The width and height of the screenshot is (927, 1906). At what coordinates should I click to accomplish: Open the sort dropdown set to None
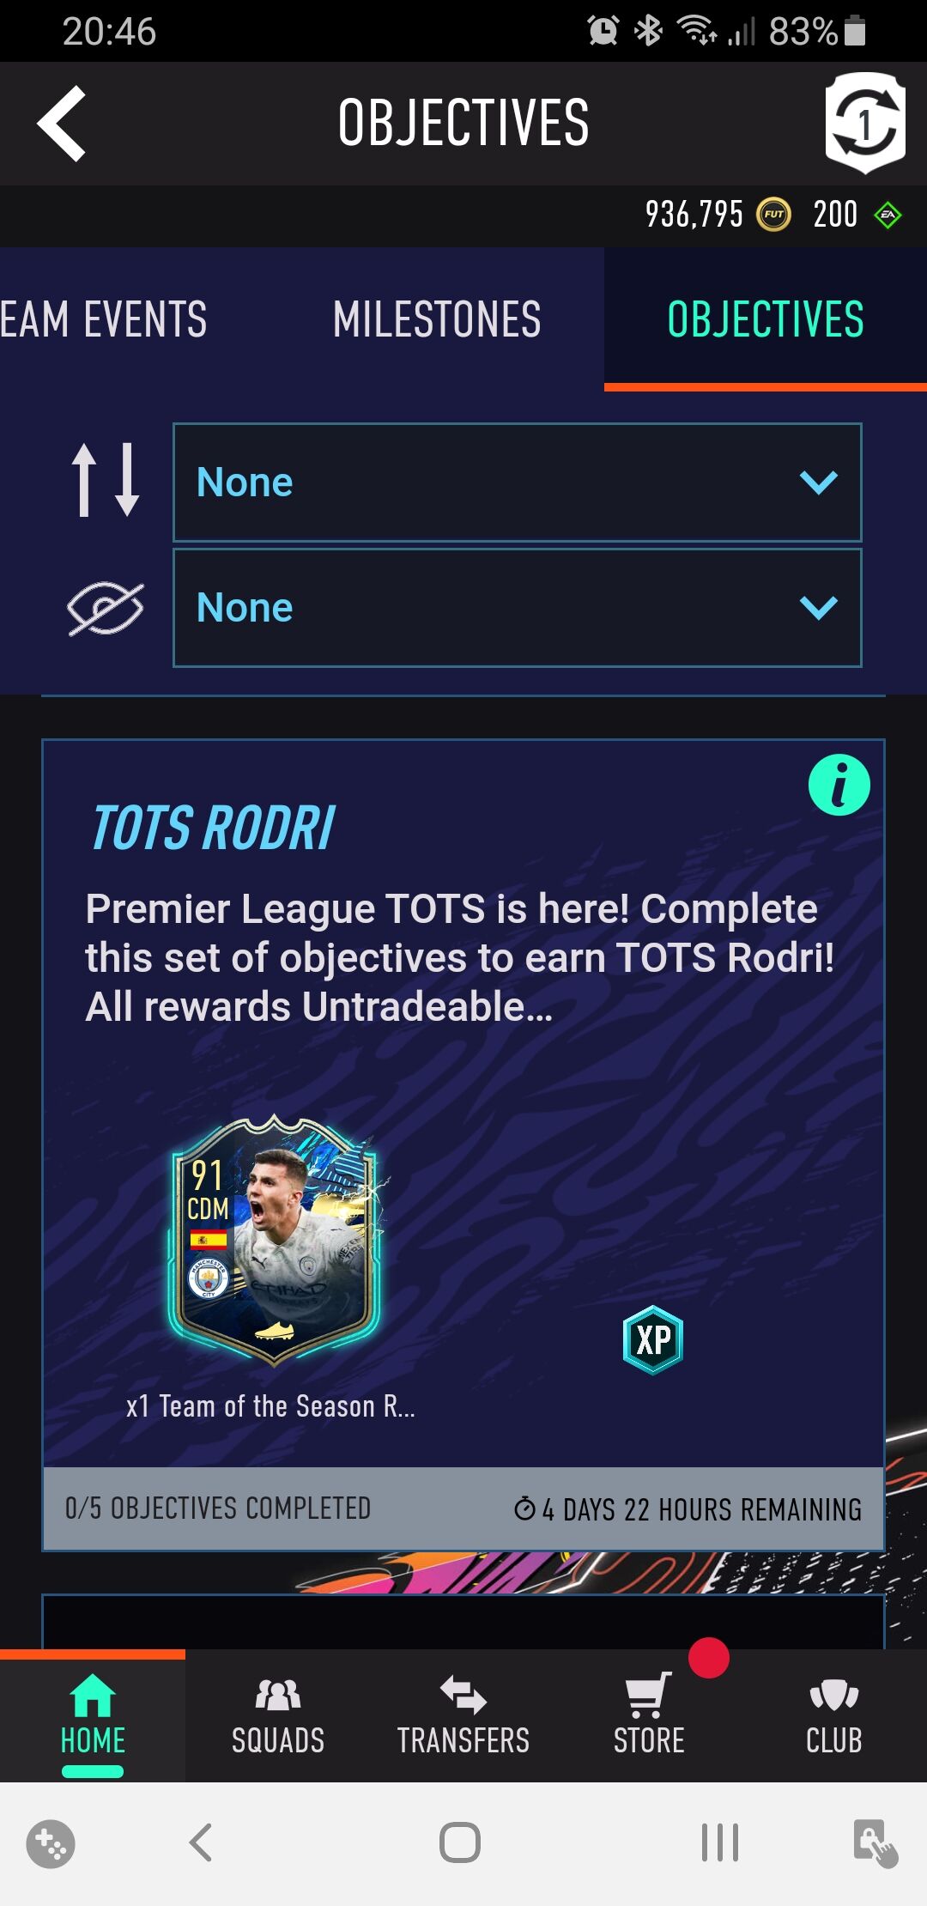coord(518,483)
